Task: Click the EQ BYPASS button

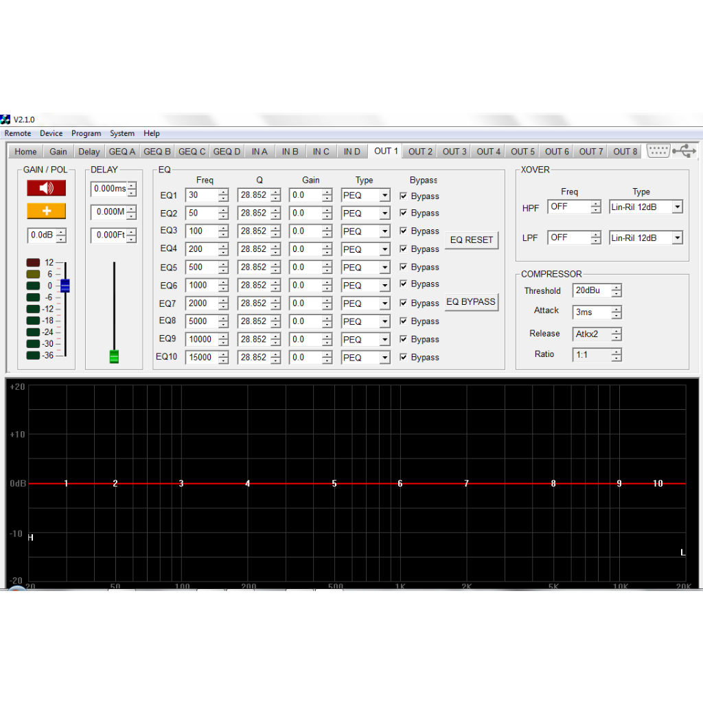Action: pyautogui.click(x=471, y=302)
